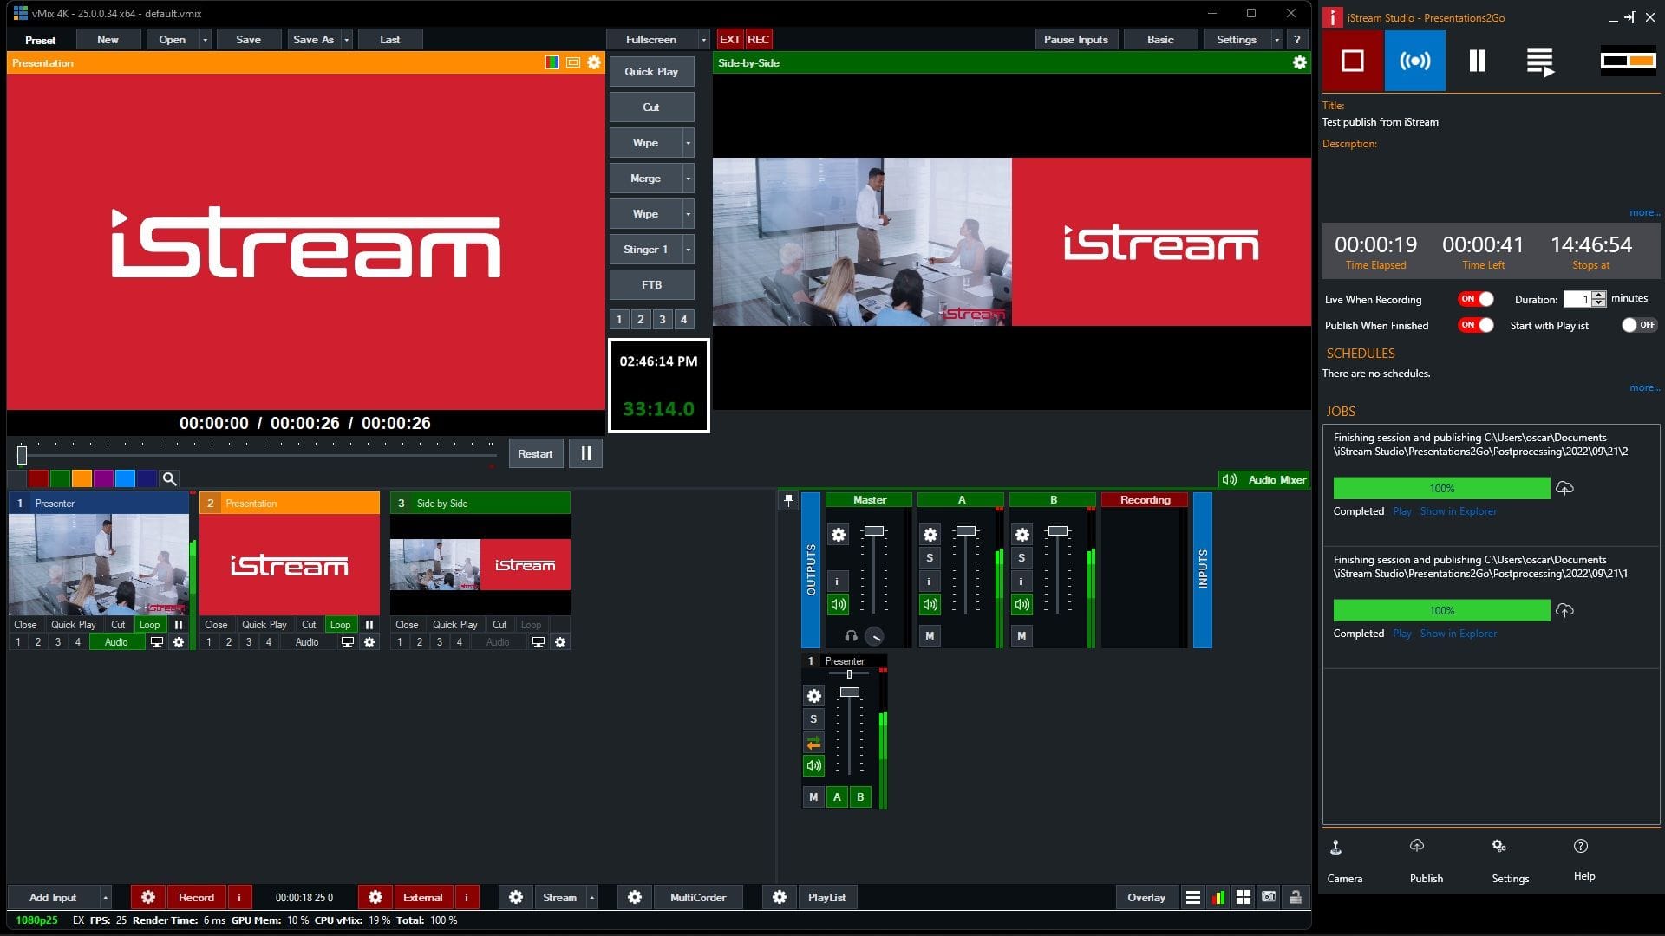Expand the Add Input arrow menu
The image size is (1665, 936).
click(x=106, y=897)
